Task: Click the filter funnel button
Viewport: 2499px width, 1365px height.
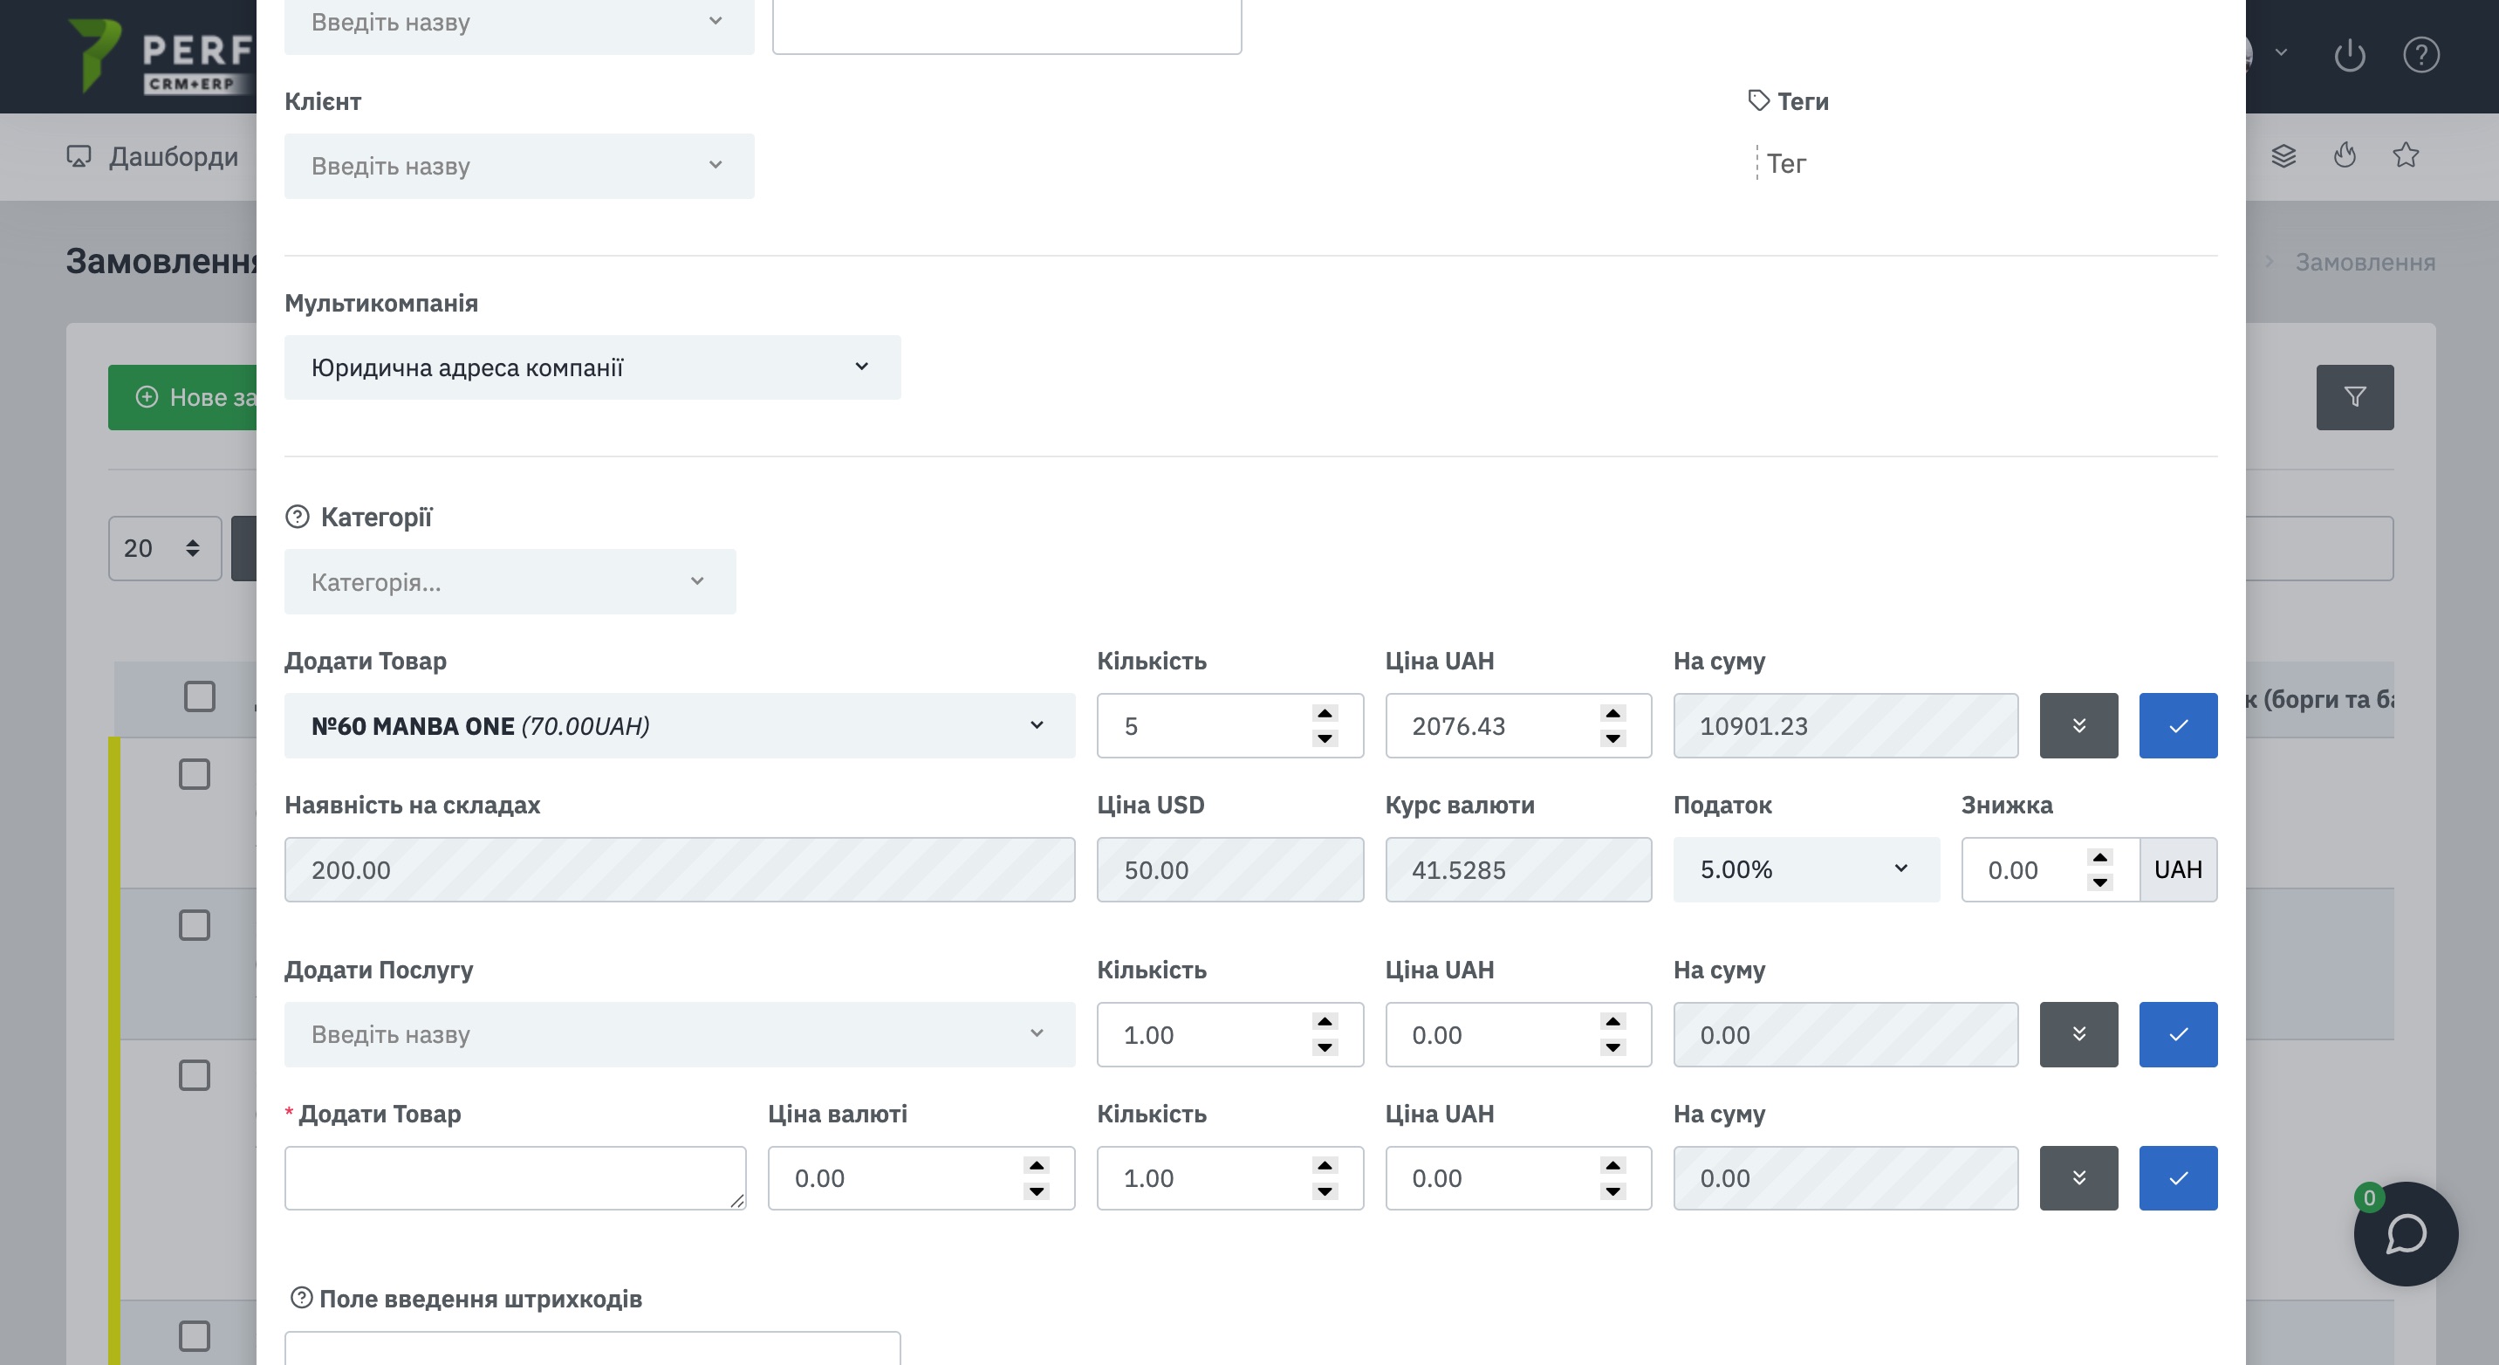Action: [x=2354, y=397]
